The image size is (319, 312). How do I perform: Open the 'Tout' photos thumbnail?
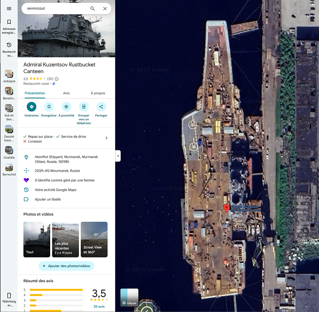[37, 240]
